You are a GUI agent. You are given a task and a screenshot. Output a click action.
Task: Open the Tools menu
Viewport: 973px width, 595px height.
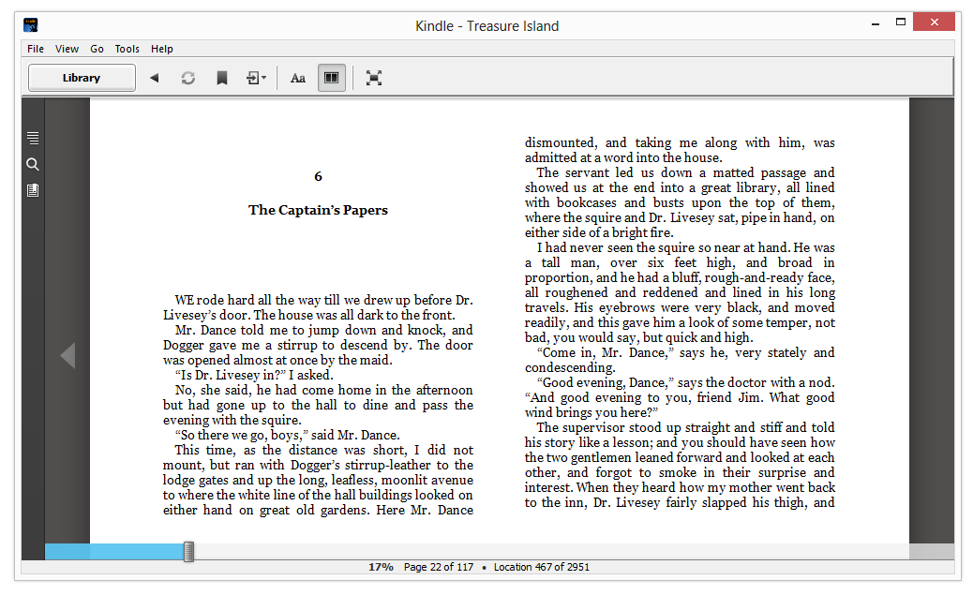tap(127, 49)
